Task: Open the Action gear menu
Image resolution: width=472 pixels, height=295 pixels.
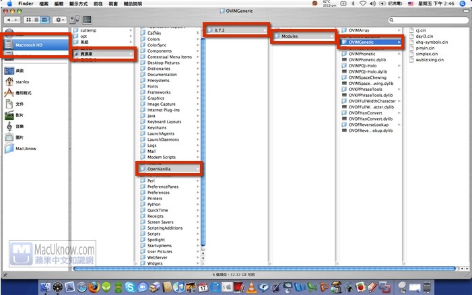Action: click(60, 20)
